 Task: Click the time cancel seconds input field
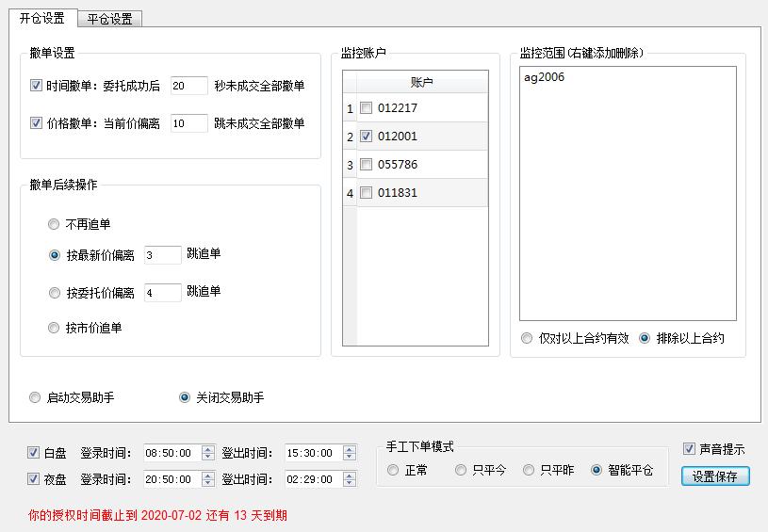tap(188, 86)
